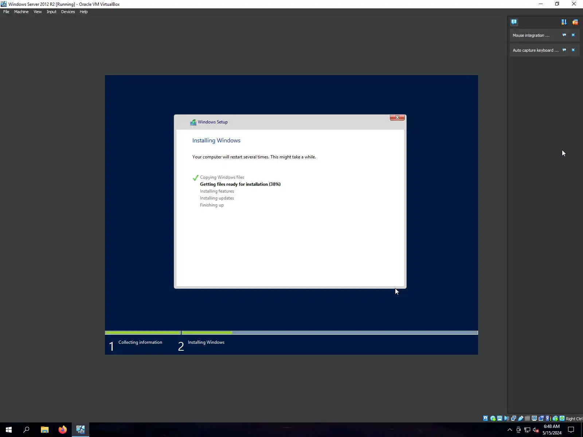Click the Installing Windows heading in the dialog
The width and height of the screenshot is (583, 437).
pos(216,141)
